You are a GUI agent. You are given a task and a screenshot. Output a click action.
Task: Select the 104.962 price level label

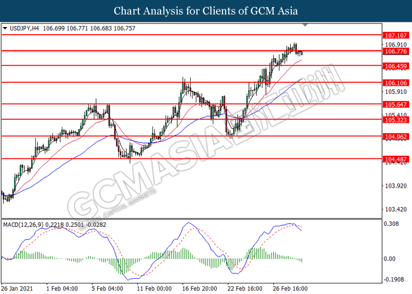click(396, 137)
